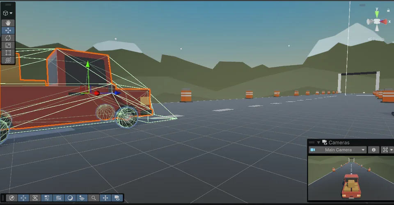Image resolution: width=394 pixels, height=205 pixels.
Task: Toggle the move-arrows button in bottom toolbar
Action: point(23,198)
